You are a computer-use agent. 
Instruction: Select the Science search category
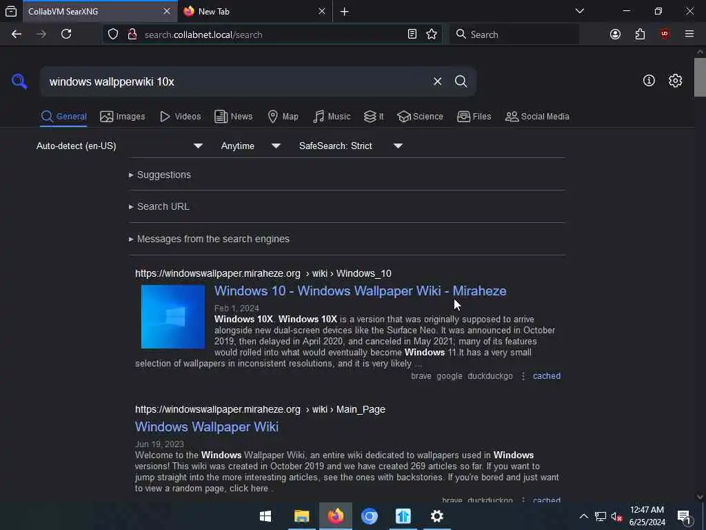[420, 116]
